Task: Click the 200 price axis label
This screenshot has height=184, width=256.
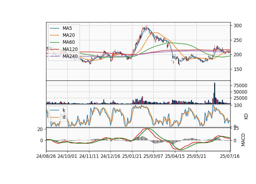Action: pos(238,55)
